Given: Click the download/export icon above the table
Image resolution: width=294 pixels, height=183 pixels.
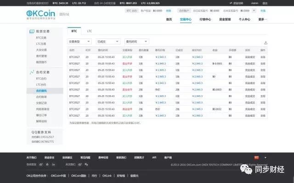Looking at the screenshot, I should pyautogui.click(x=265, y=42).
